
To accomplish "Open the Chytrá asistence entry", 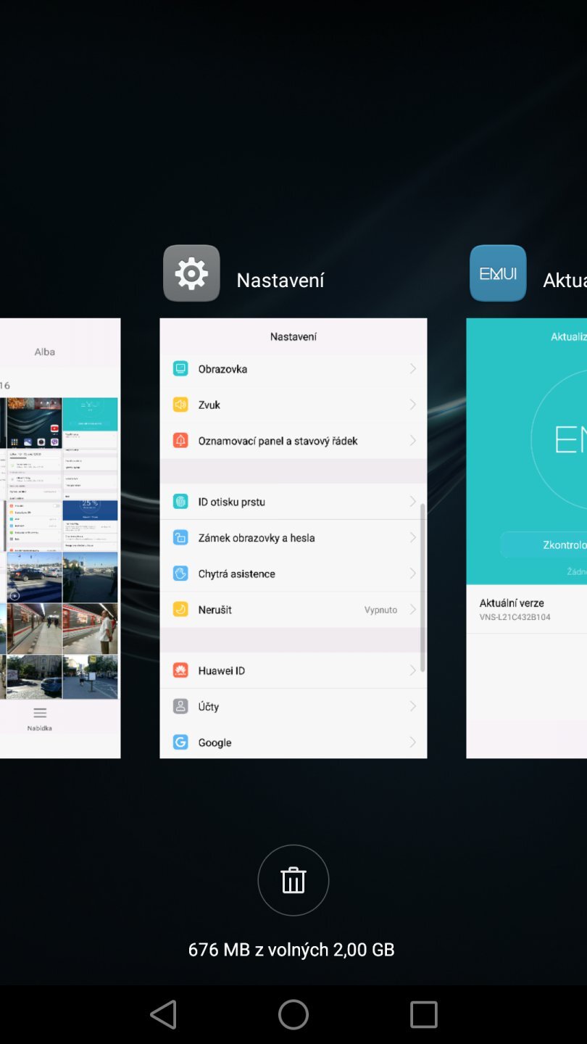I will (x=237, y=573).
